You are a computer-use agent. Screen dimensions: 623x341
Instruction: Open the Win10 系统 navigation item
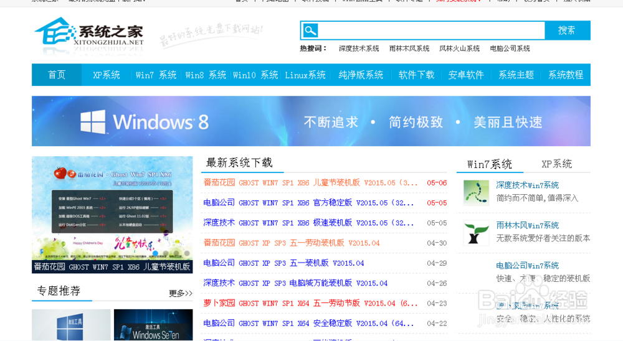coord(255,75)
